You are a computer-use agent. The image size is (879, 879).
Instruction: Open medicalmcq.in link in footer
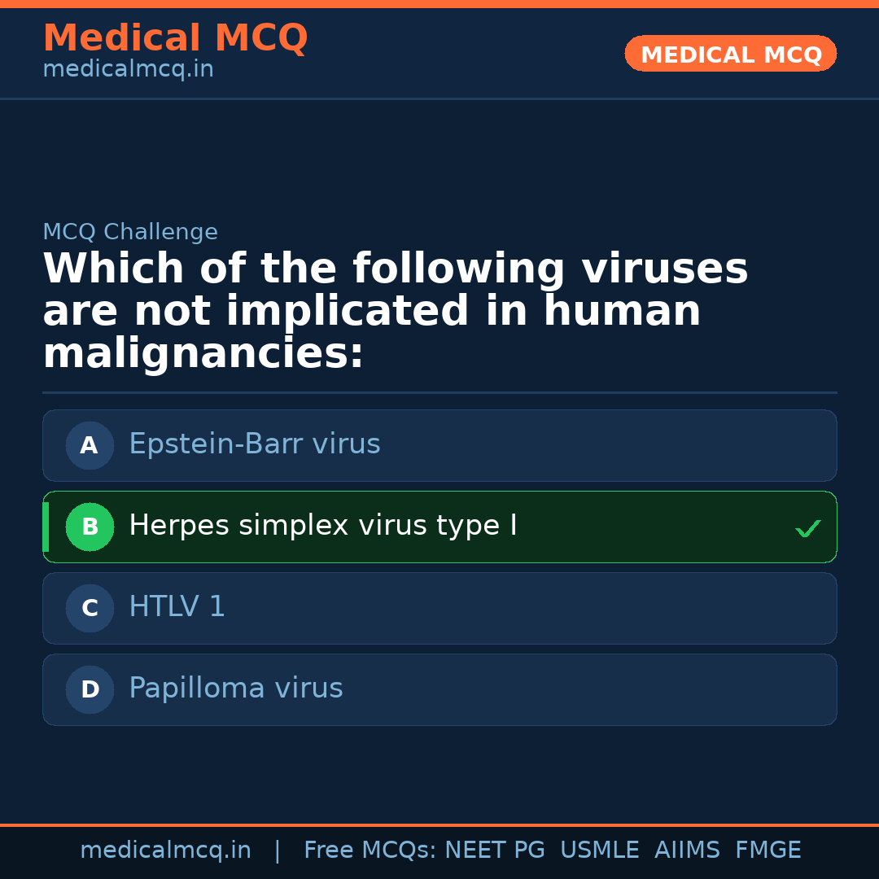tap(165, 851)
